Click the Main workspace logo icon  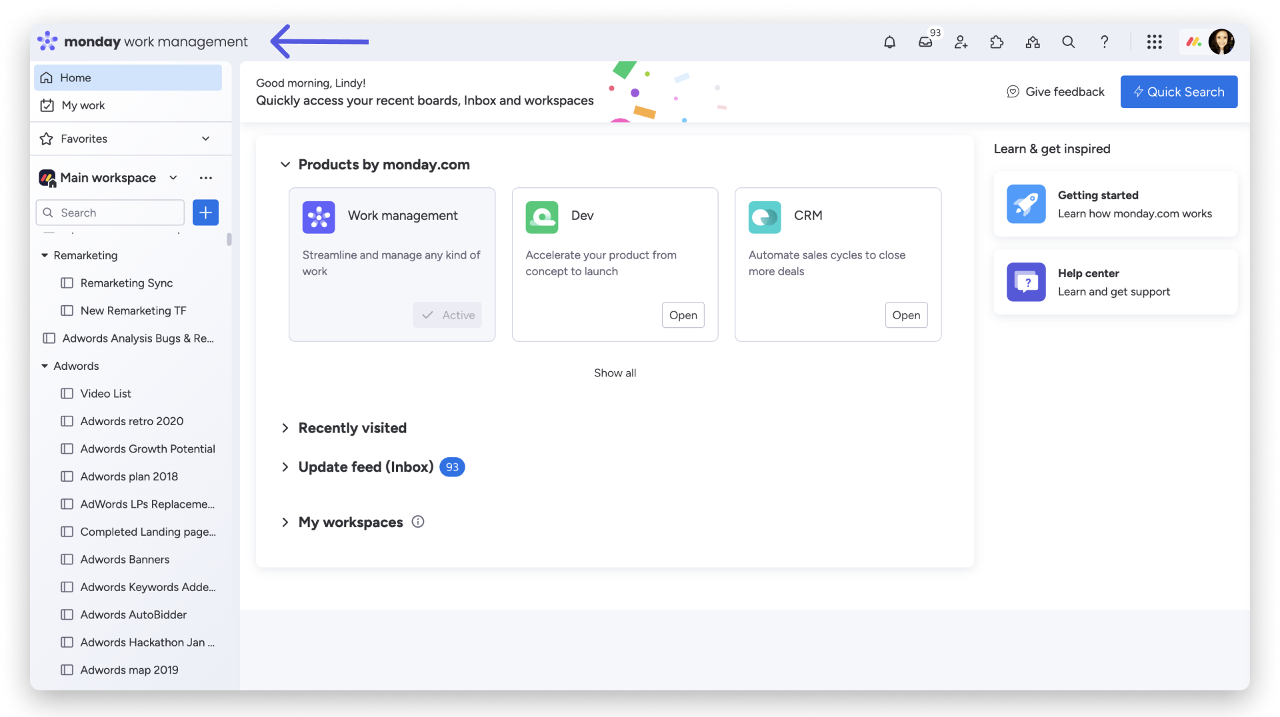[x=47, y=178]
